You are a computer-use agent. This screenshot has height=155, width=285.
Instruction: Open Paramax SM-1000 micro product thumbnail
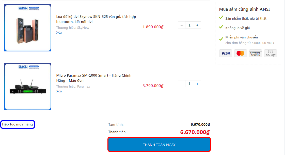point(28,87)
